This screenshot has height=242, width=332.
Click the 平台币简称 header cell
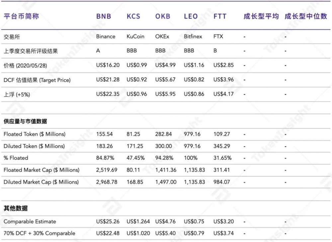(21, 16)
